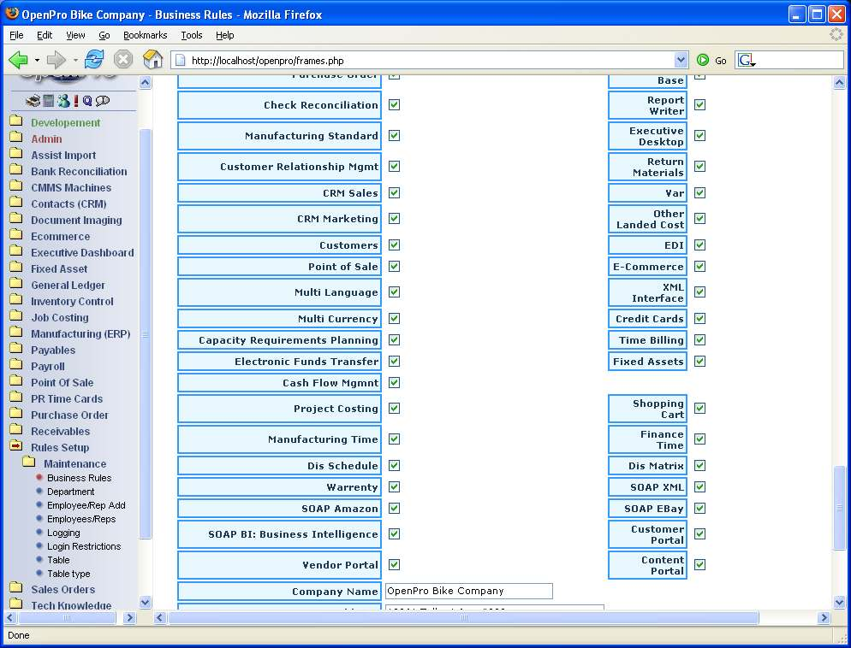This screenshot has height=648, width=851.
Task: Open the Bookmarks menu
Action: [145, 35]
